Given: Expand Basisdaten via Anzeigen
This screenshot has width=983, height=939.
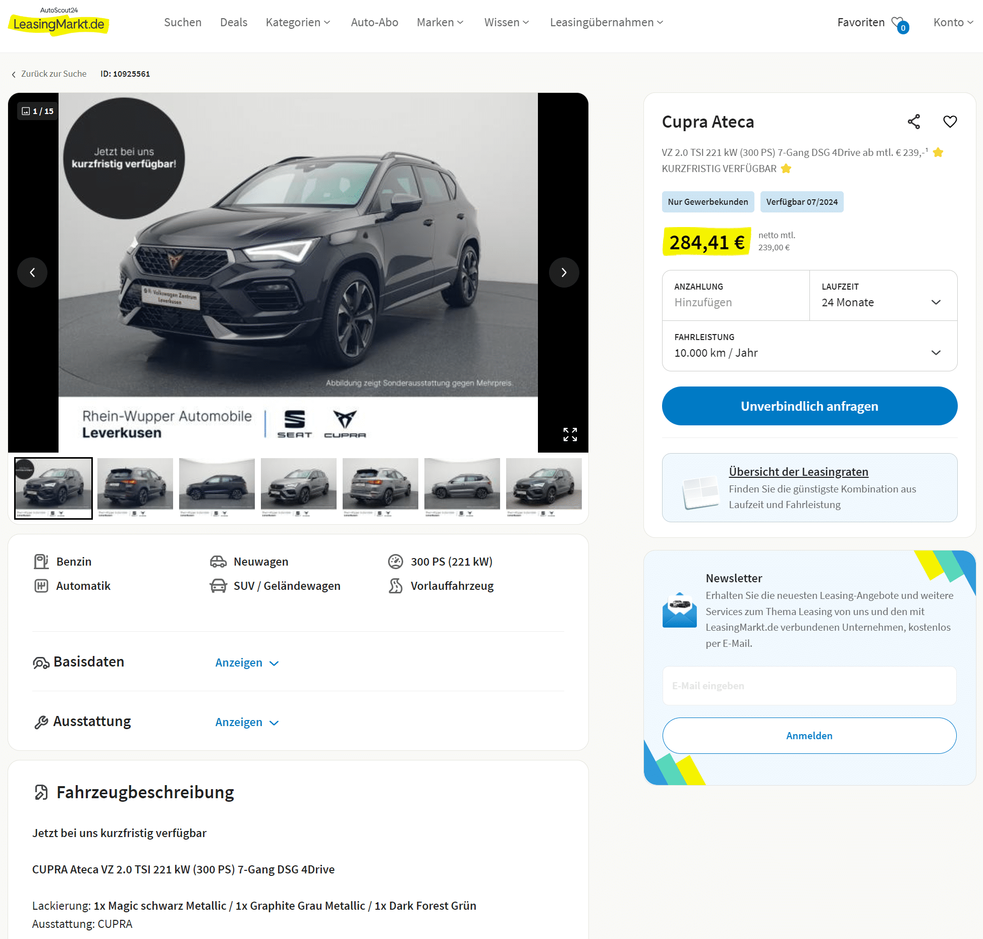Looking at the screenshot, I should click(x=247, y=662).
